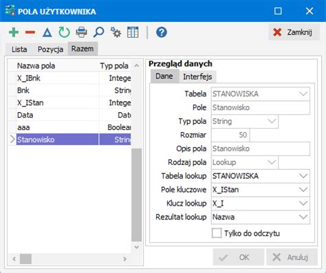Click vertical scrollbar up arrow
This screenshot has width=326, height=273.
coord(137,66)
